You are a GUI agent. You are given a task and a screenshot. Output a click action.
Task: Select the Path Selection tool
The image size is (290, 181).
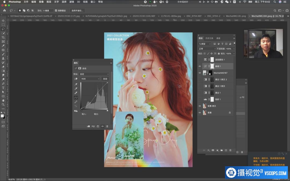click(3, 92)
